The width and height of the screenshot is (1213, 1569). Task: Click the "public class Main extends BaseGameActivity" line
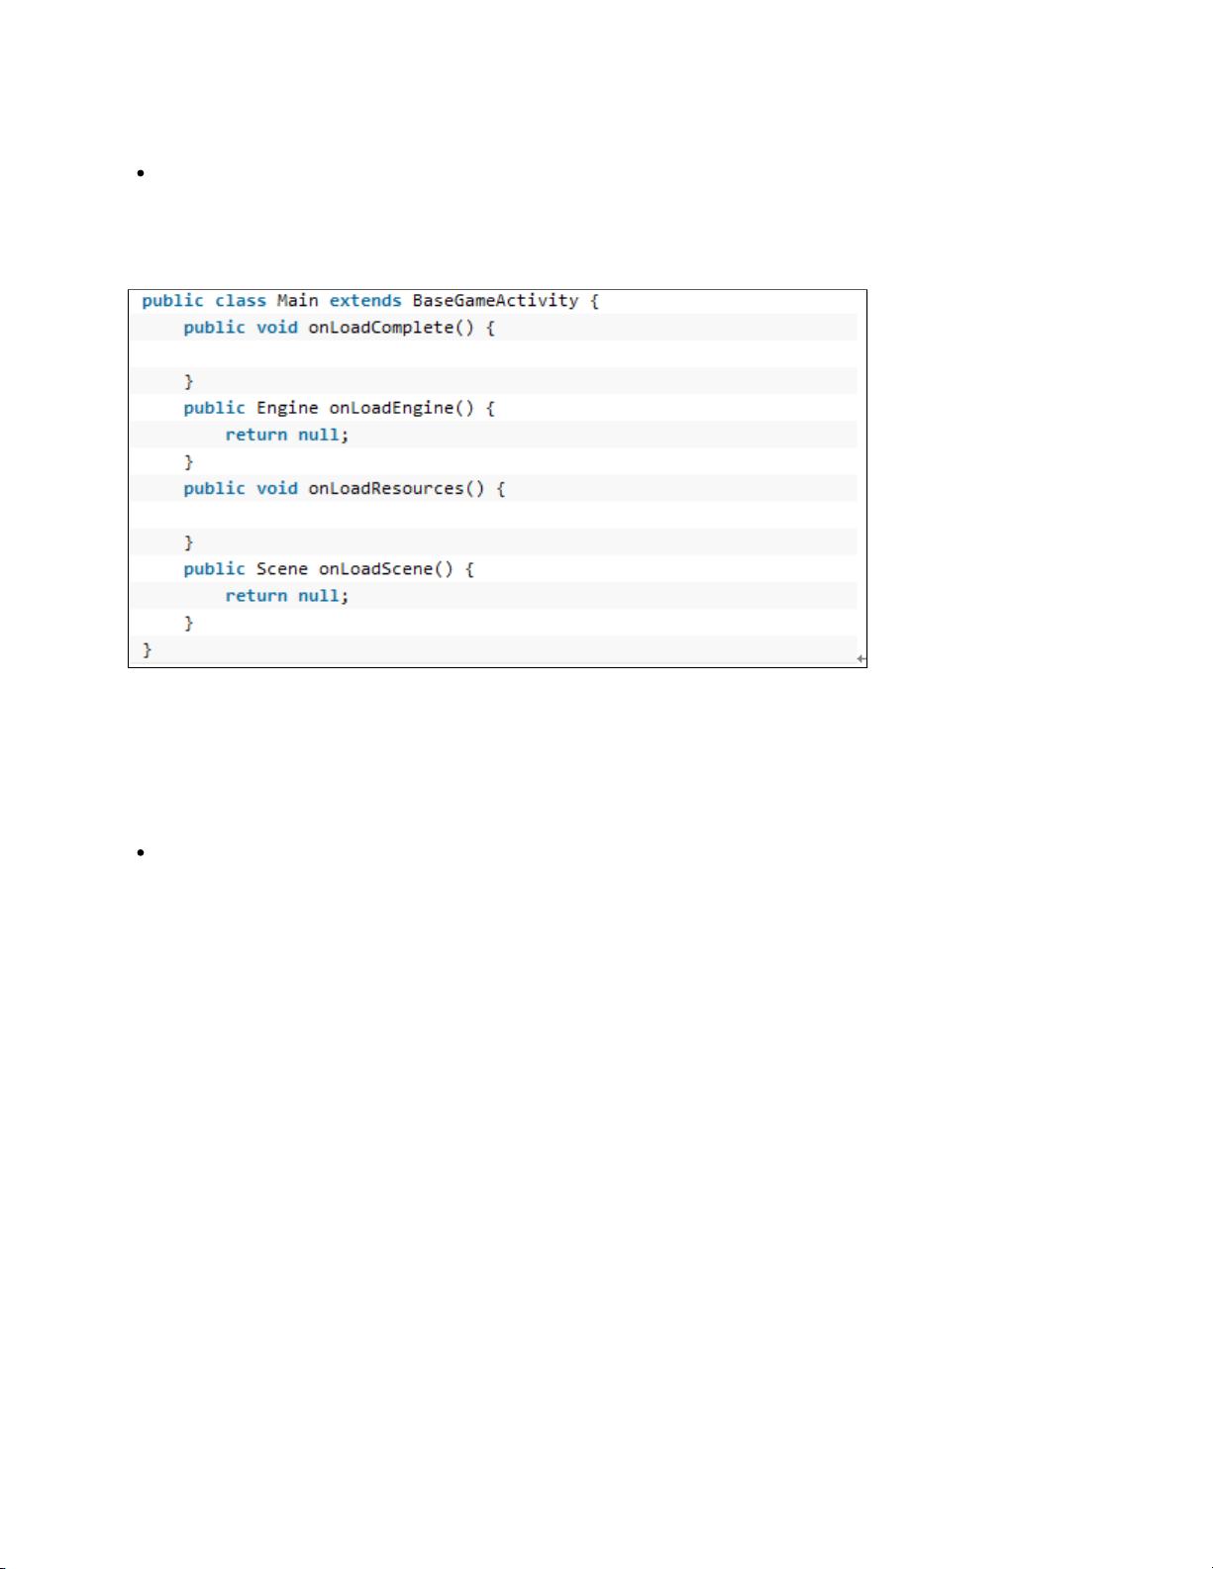pyautogui.click(x=370, y=301)
